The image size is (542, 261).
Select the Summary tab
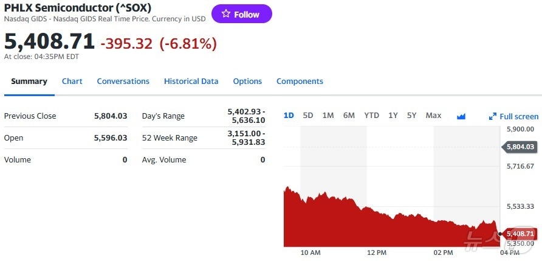coord(29,81)
